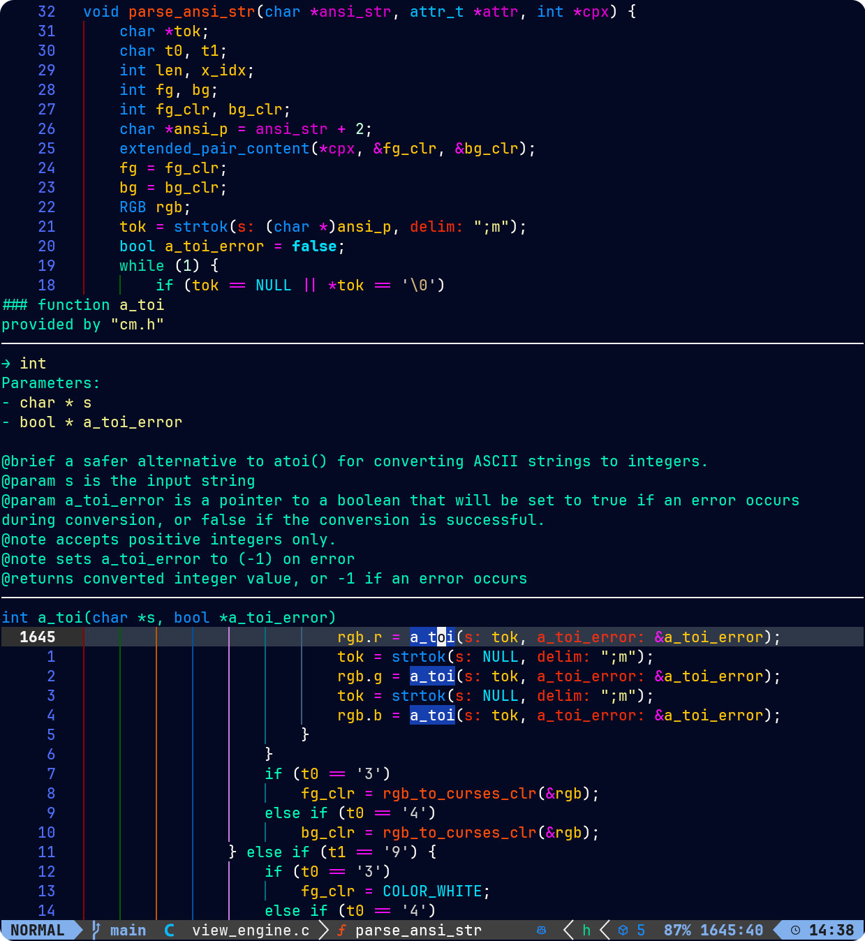Click the Copilot robot icon in statusline
This screenshot has height=941, width=865.
click(541, 931)
